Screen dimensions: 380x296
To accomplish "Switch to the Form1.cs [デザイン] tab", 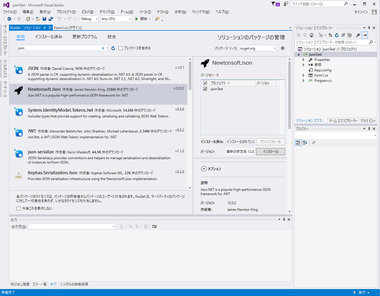I will pos(68,28).
